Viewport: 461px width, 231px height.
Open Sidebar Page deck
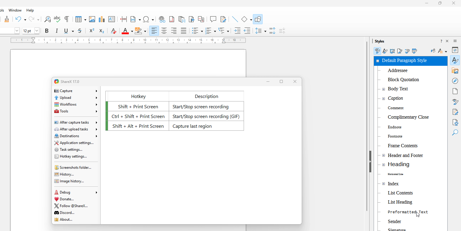tap(455, 91)
